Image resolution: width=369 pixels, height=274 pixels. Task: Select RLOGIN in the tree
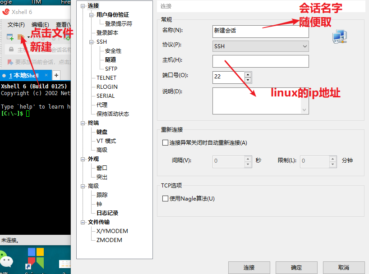pyautogui.click(x=107, y=87)
